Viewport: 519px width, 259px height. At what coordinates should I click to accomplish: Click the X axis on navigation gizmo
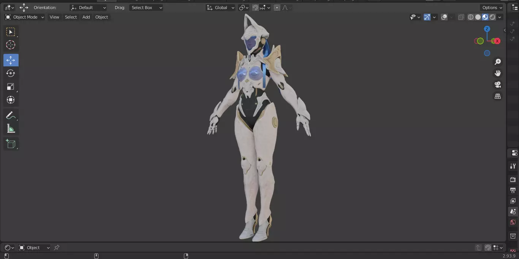point(497,41)
